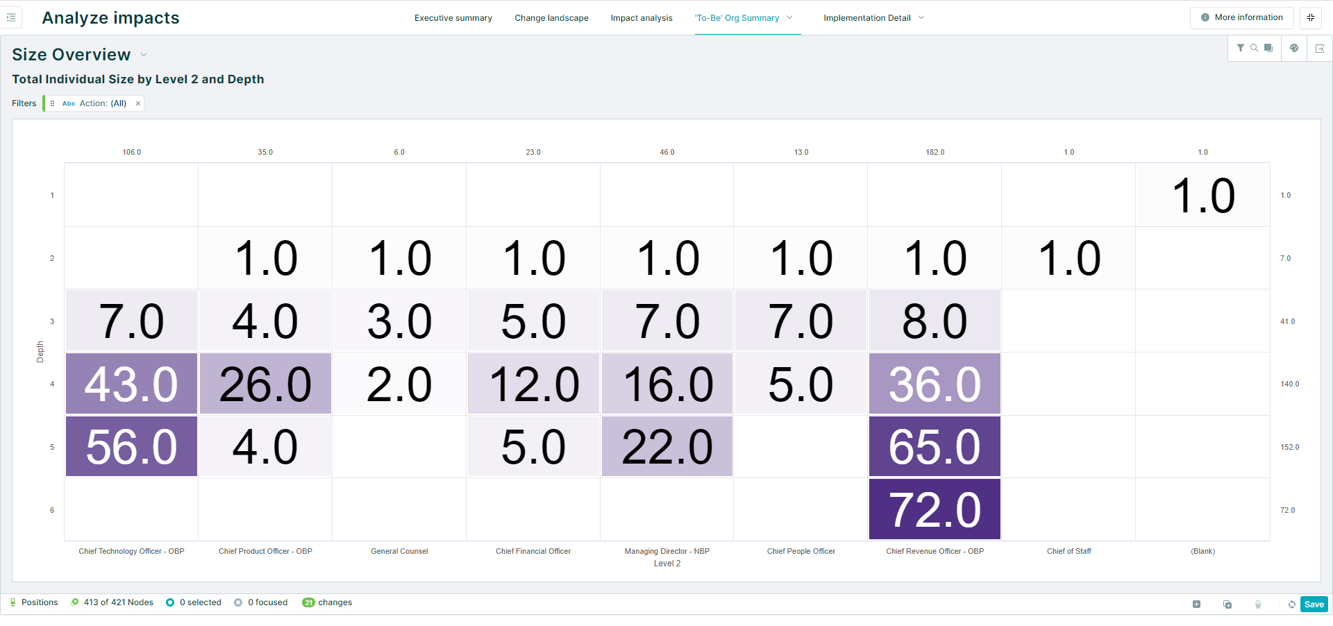Screen dimensions: 1333x626
Task: Select the Size Overview heading
Action: (72, 55)
